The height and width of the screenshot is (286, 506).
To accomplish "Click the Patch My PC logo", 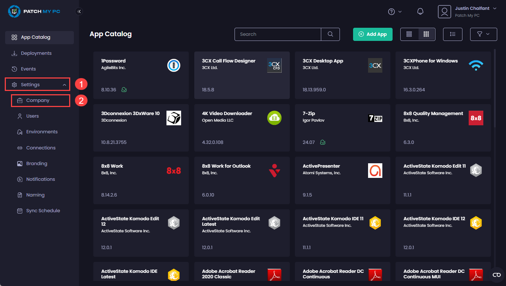I will pos(34,11).
